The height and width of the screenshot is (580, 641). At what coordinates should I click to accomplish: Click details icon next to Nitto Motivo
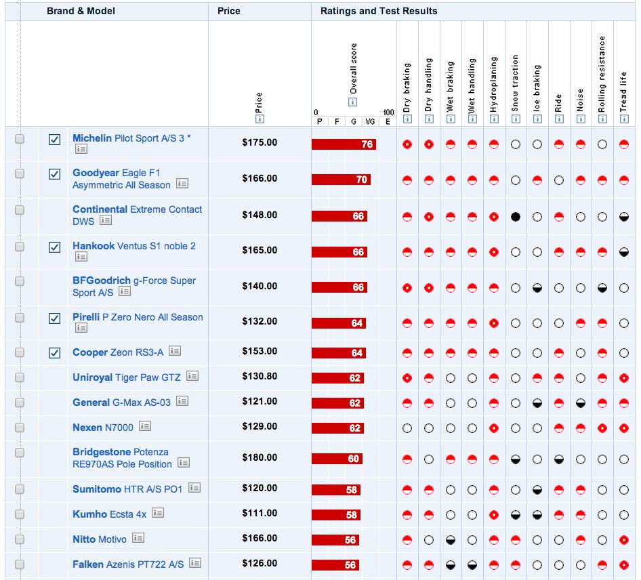138,538
